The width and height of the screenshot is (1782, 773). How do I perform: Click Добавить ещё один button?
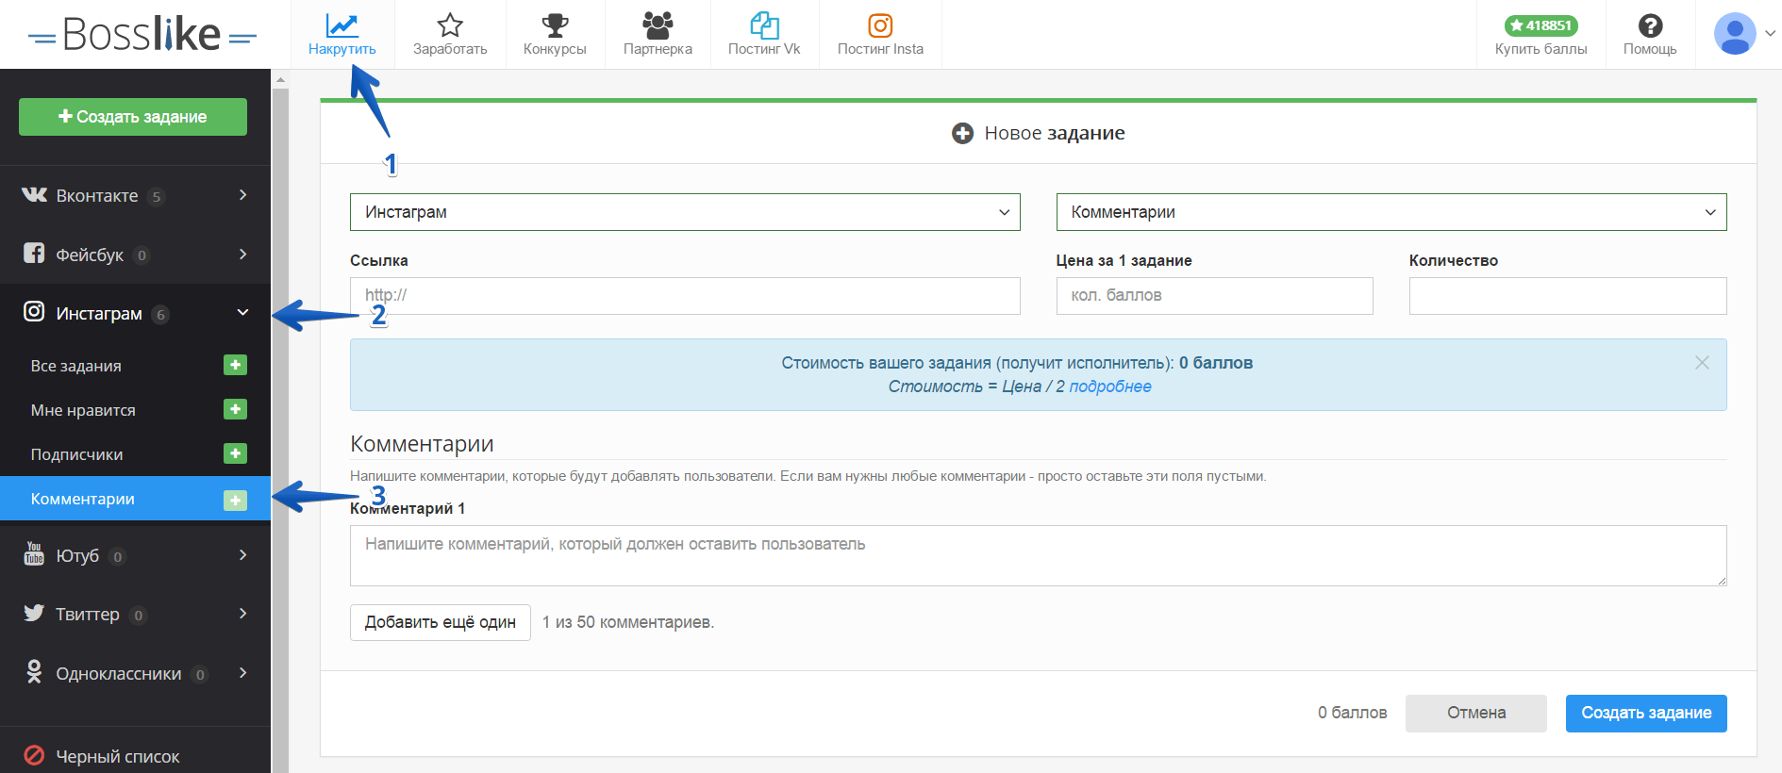440,622
